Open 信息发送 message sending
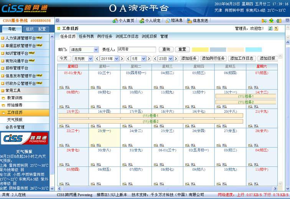Viewport: 290px width, 199px height. click(x=197, y=21)
